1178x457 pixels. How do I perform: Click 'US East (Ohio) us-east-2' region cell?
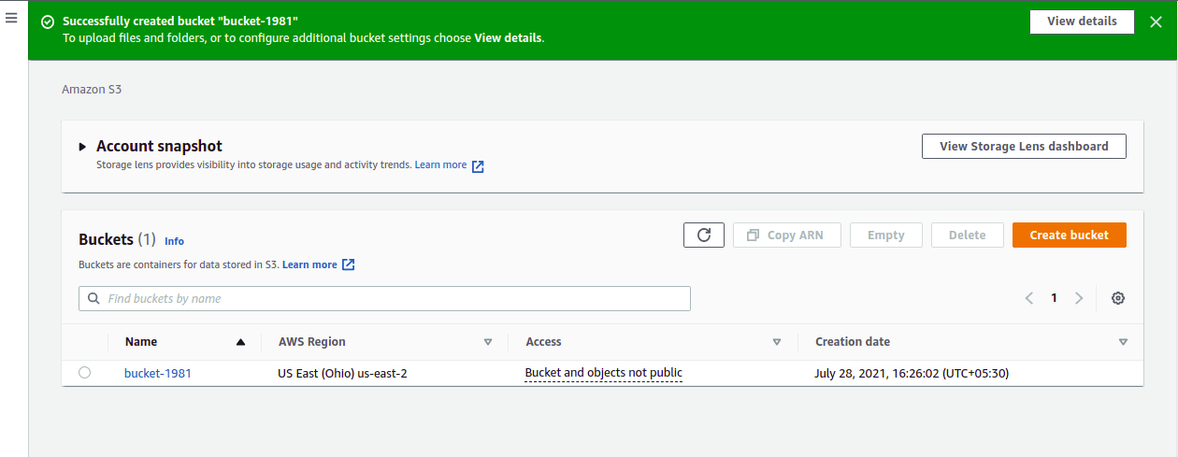tap(342, 373)
